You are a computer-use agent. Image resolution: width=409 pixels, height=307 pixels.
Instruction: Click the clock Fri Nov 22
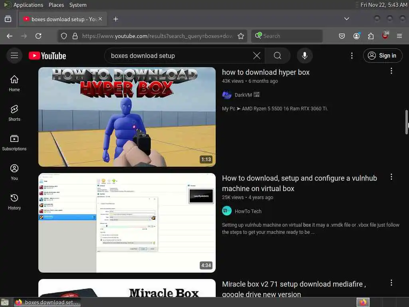tap(384, 5)
